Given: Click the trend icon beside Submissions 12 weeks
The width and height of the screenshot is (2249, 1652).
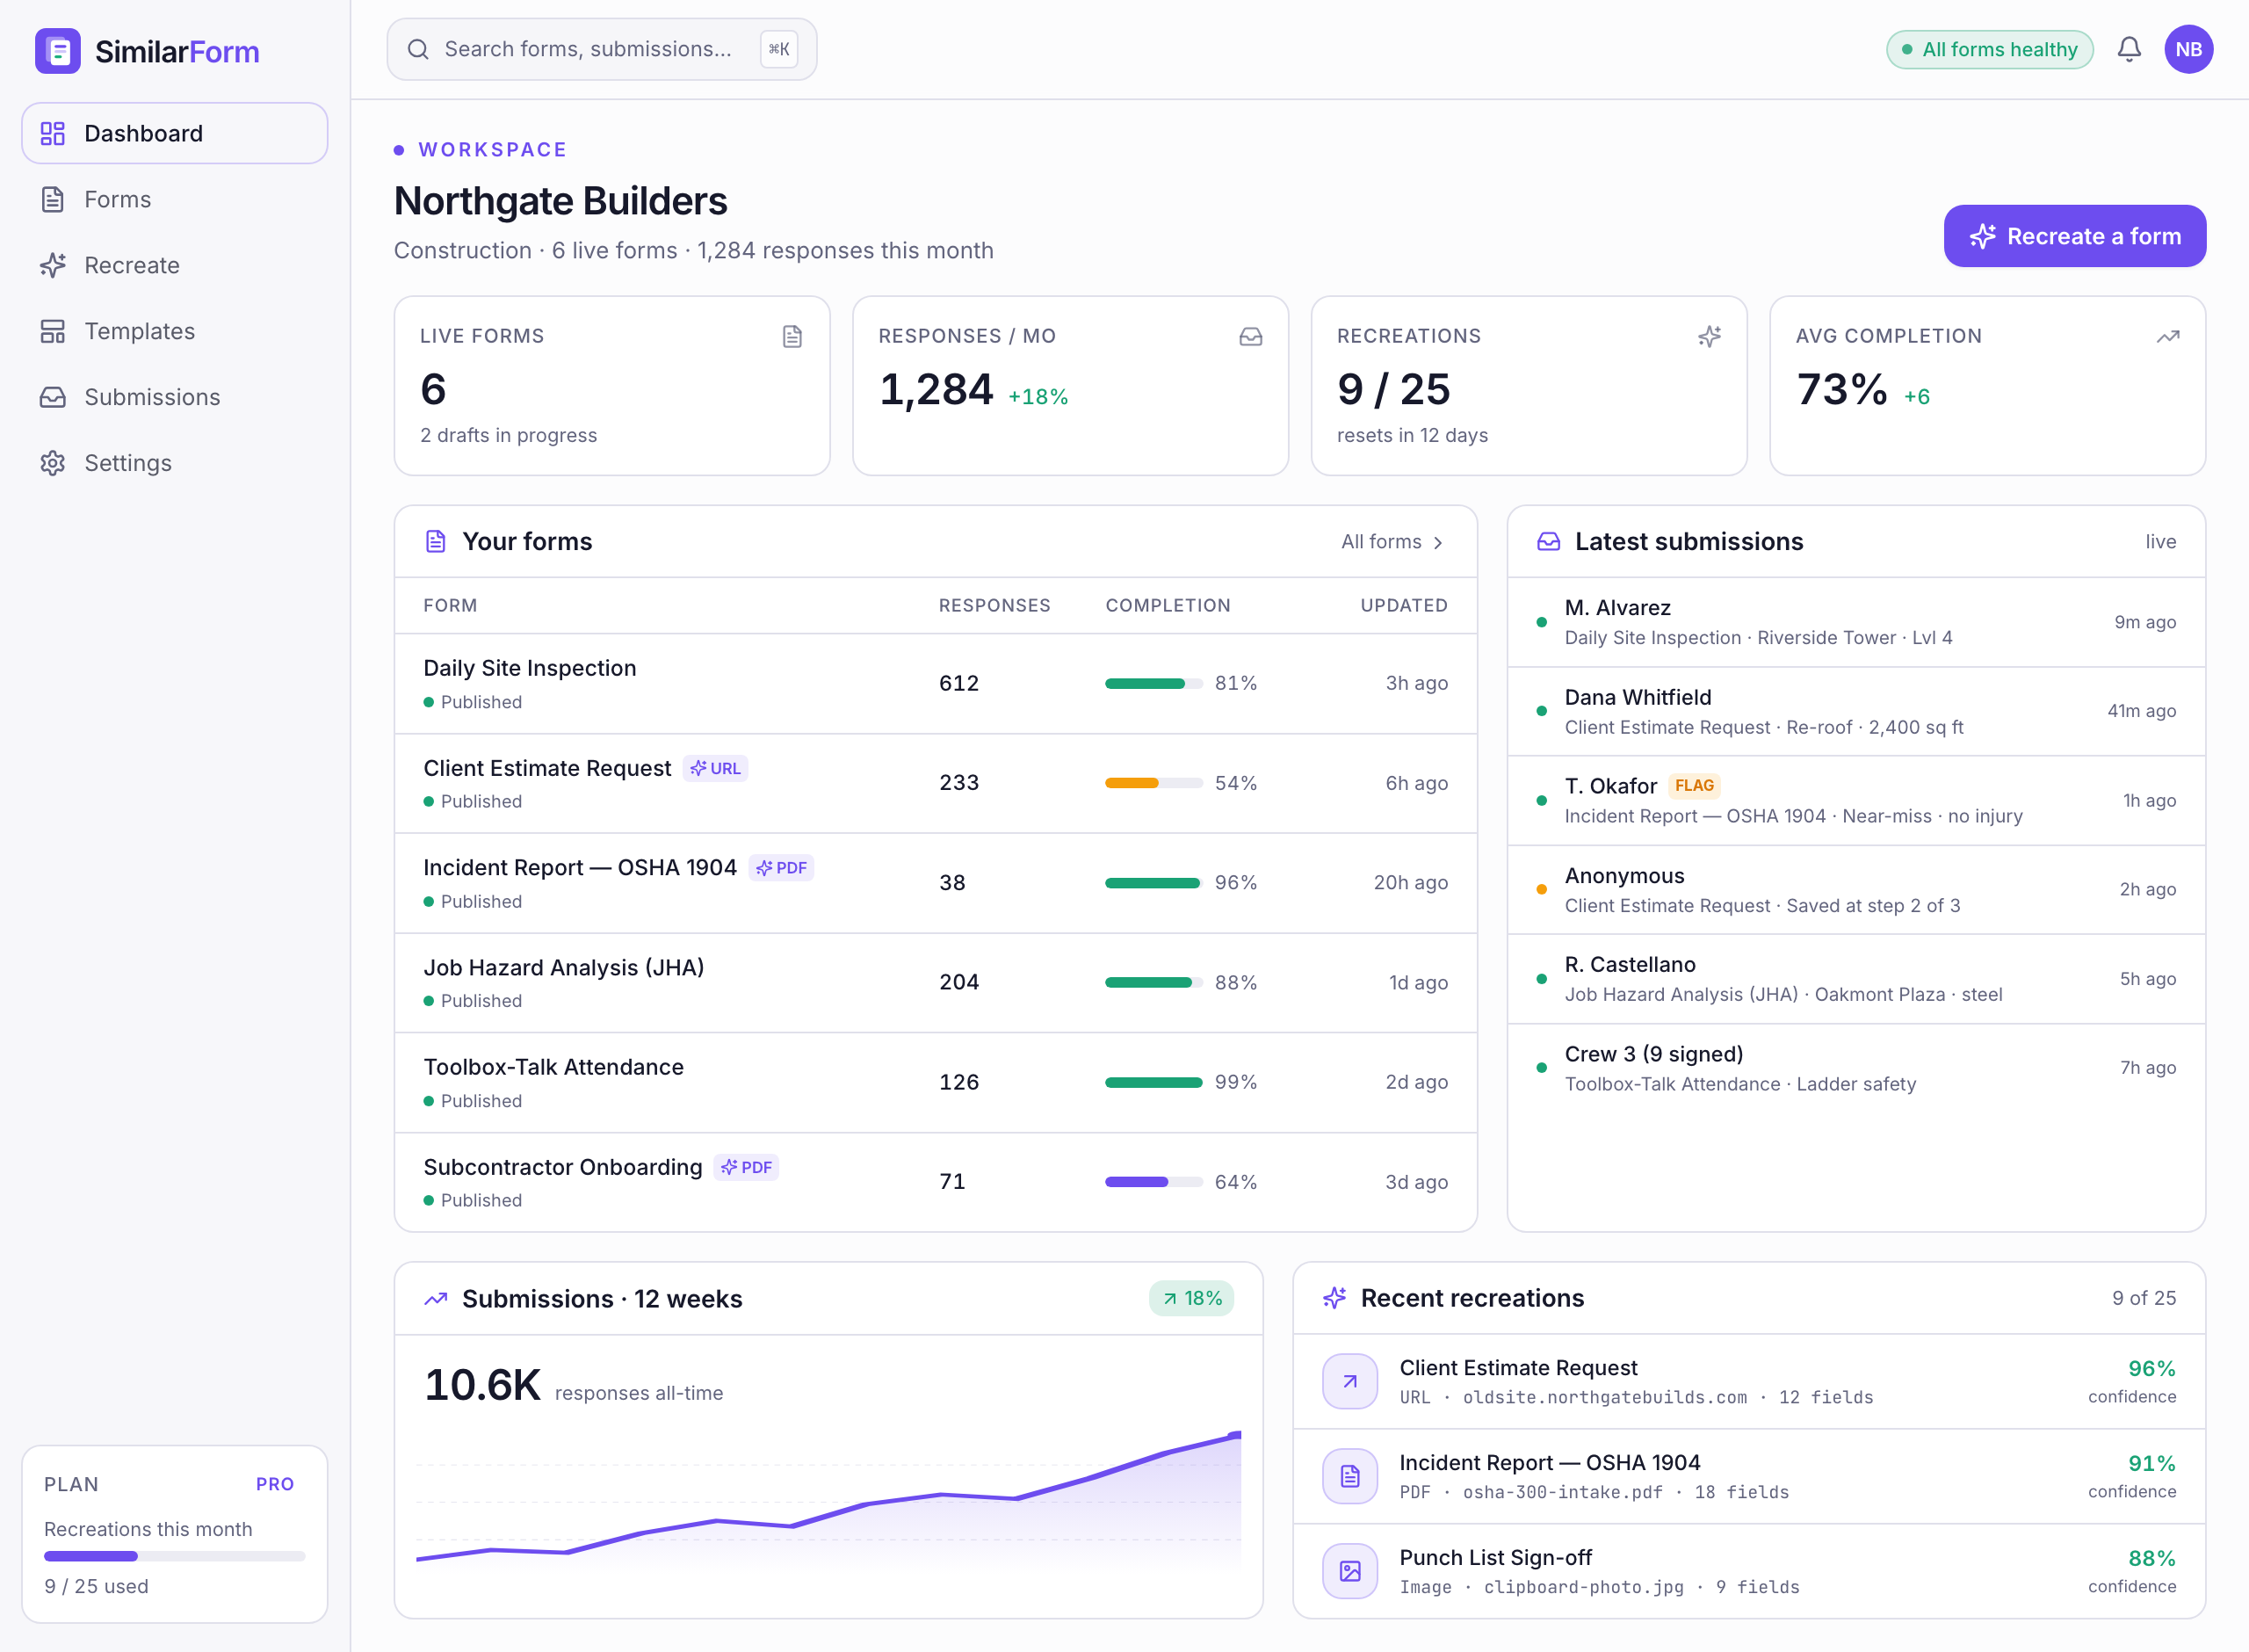Looking at the screenshot, I should click(436, 1299).
